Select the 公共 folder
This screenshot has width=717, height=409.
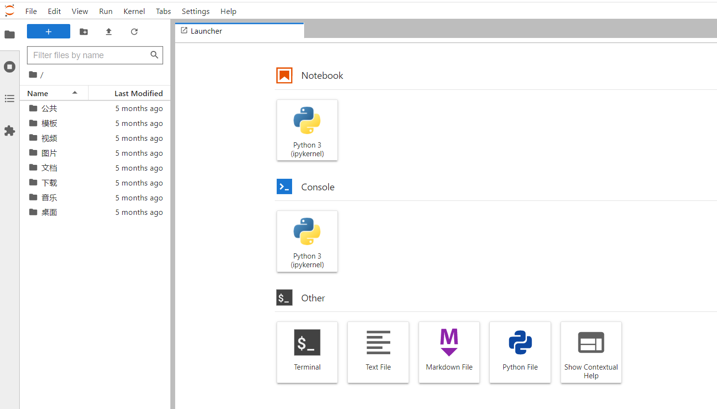click(95, 109)
